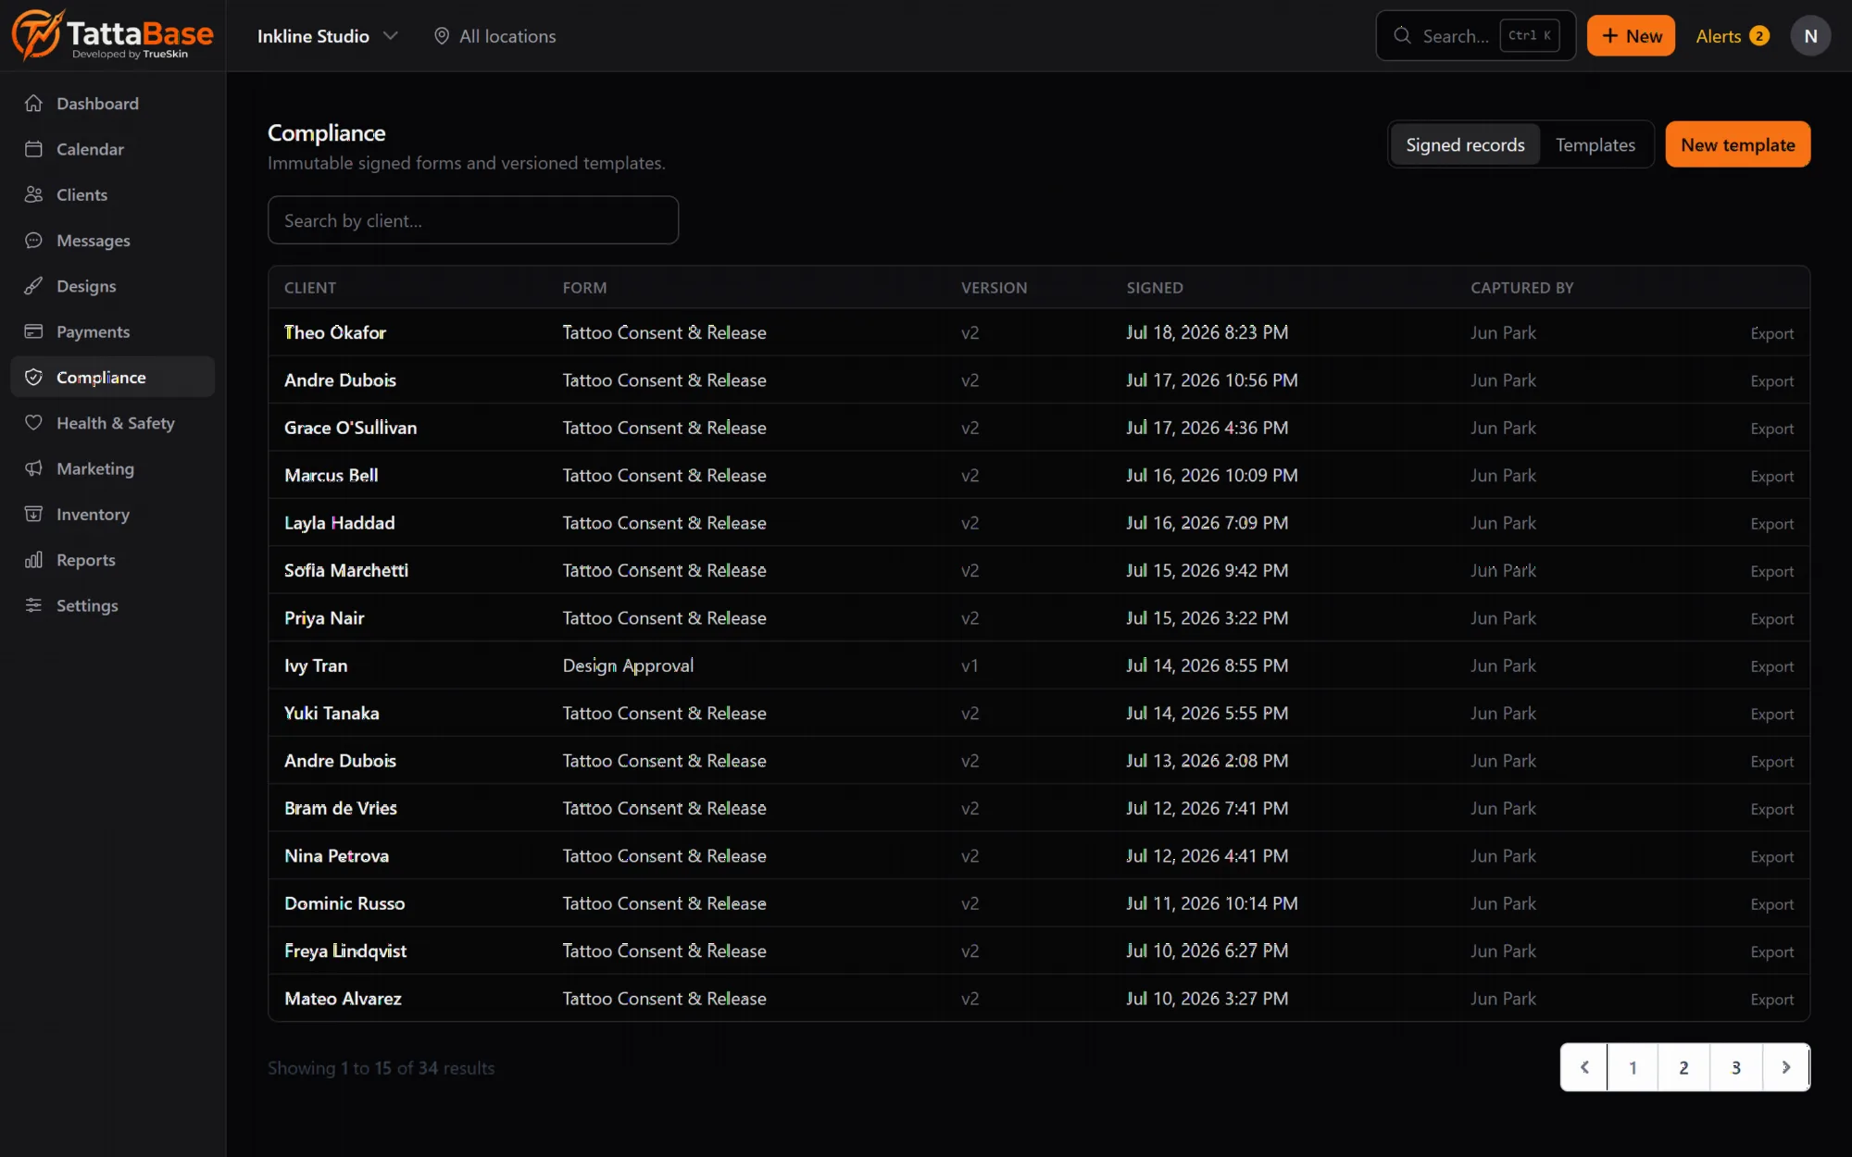Export Marcus Bell's signed record
The image size is (1852, 1157).
click(1771, 476)
